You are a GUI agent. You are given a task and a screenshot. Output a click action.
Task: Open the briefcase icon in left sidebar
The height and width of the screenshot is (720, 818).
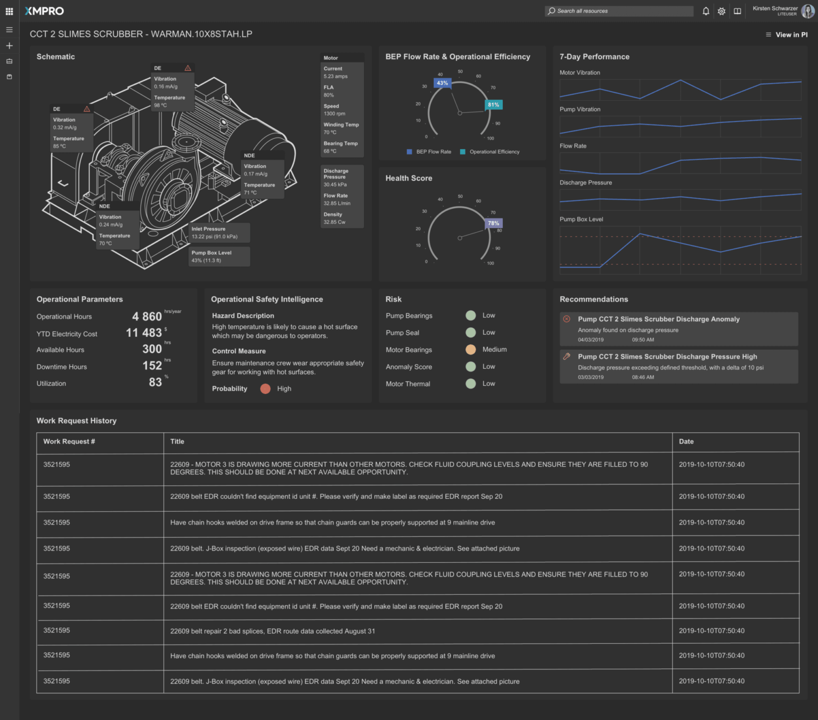(x=9, y=61)
